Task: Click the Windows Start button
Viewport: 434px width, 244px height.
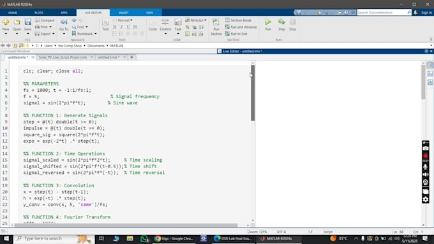Action: [x=6, y=238]
